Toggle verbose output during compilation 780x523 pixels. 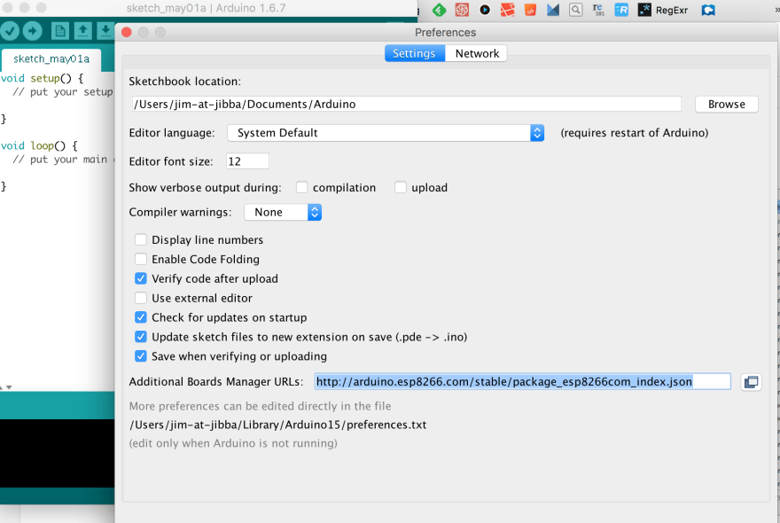(301, 187)
